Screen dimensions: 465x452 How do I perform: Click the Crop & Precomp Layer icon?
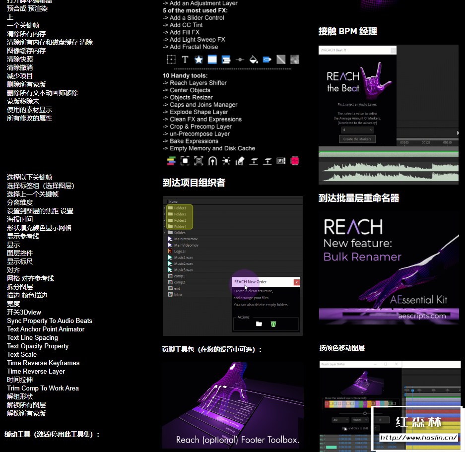(x=254, y=161)
